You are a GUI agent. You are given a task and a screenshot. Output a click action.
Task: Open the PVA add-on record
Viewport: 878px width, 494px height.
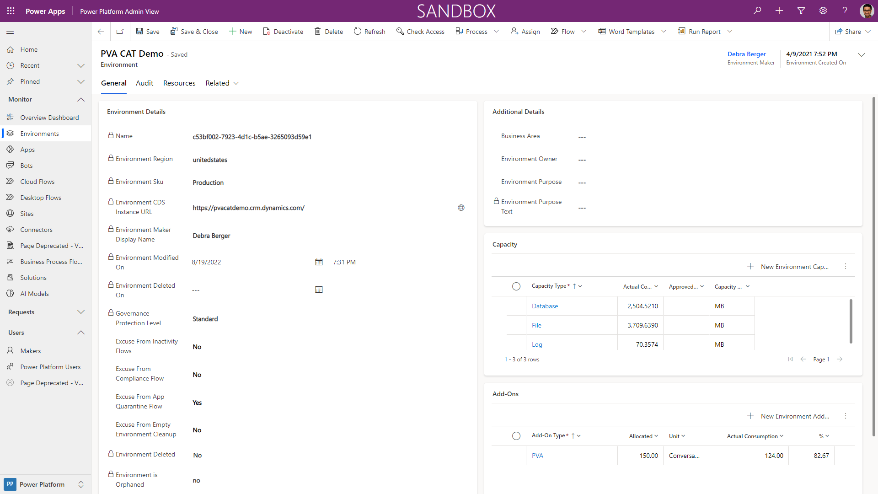[537, 456]
